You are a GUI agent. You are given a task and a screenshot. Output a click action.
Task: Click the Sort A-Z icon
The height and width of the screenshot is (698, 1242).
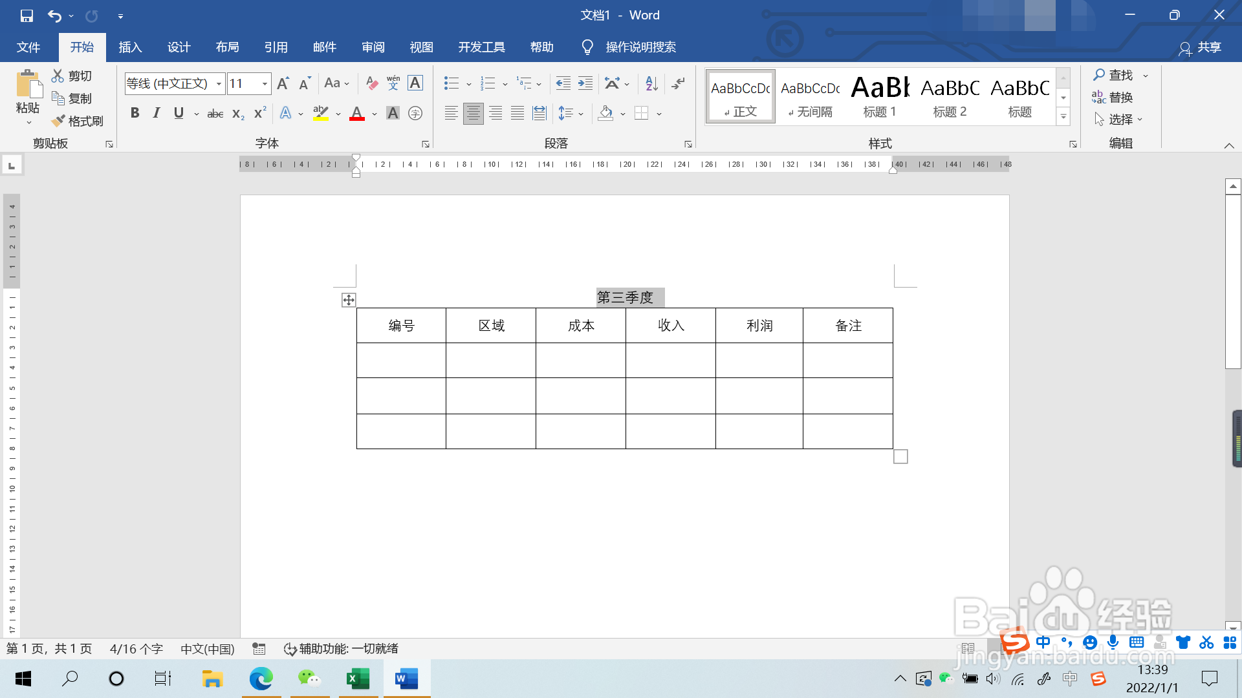(651, 83)
